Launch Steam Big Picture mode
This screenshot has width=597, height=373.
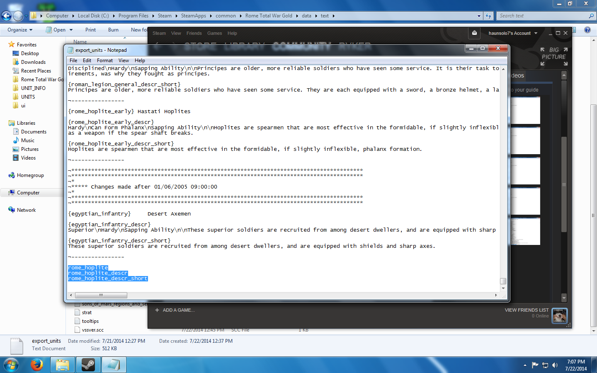[554, 56]
